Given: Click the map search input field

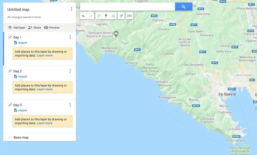Looking at the screenshot, I should (128, 7).
